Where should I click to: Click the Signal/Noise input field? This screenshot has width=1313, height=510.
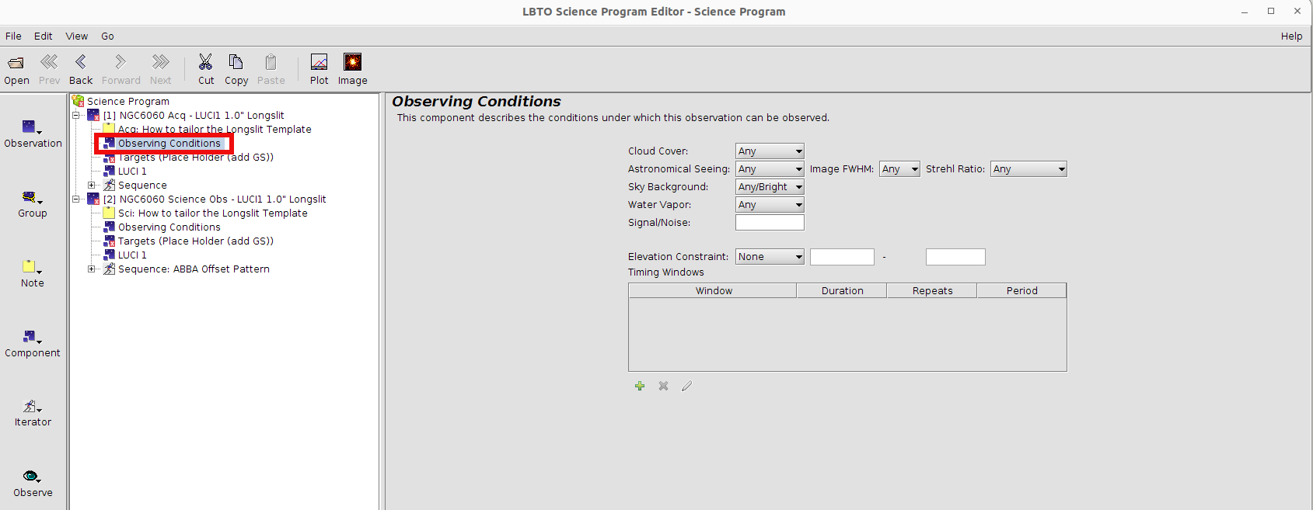coord(769,223)
